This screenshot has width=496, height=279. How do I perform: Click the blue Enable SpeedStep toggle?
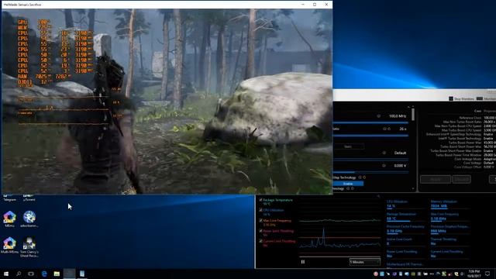coord(348,184)
